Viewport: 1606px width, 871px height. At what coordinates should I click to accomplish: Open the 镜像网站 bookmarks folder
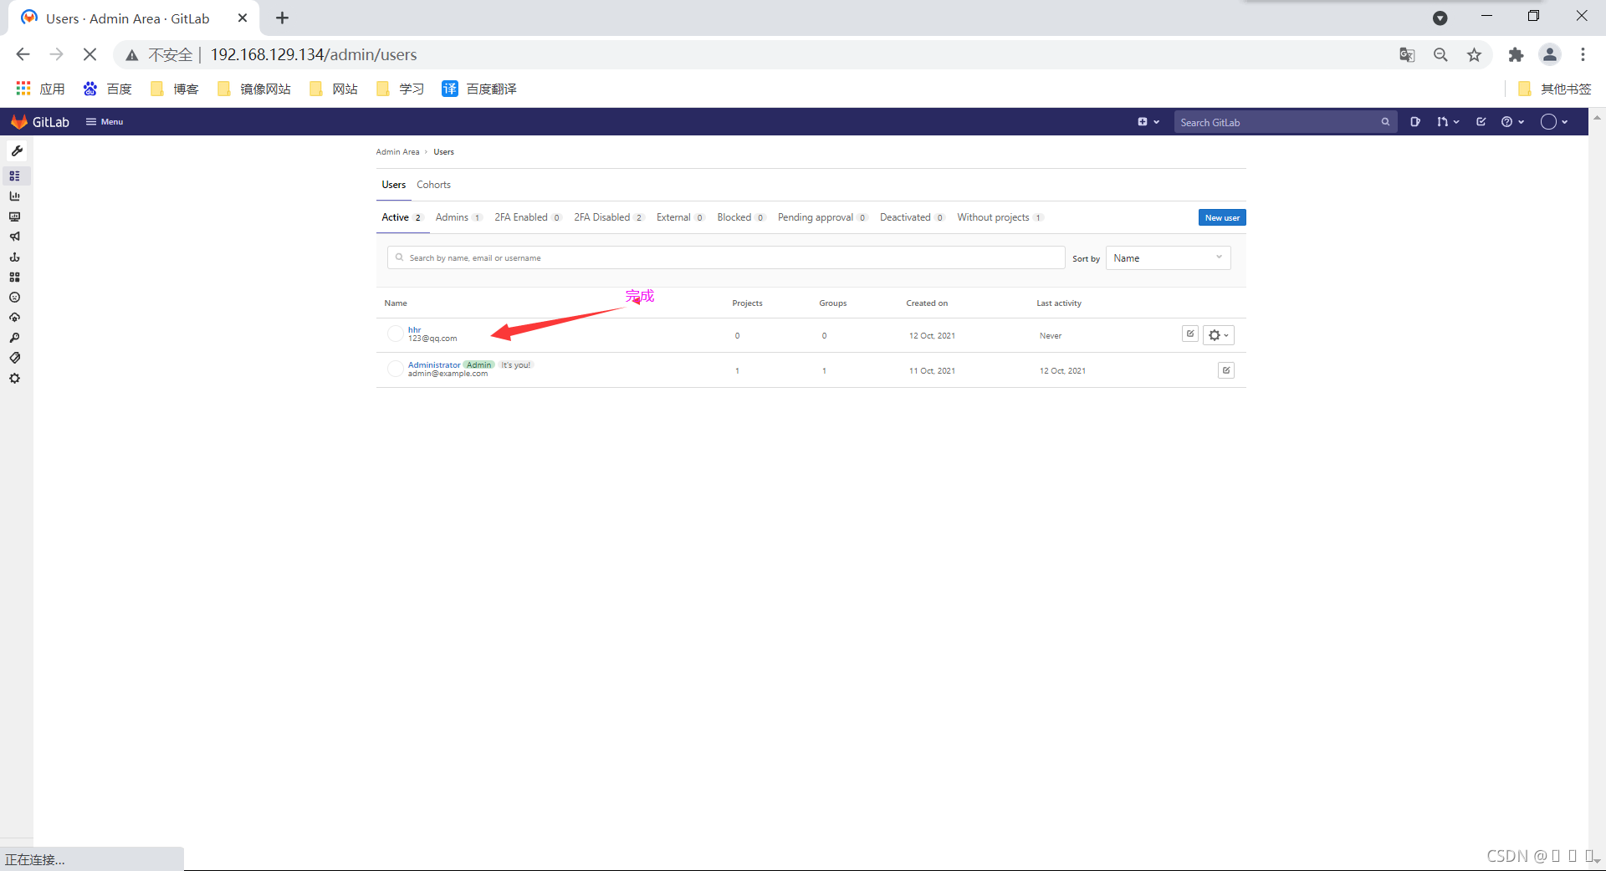tap(253, 89)
